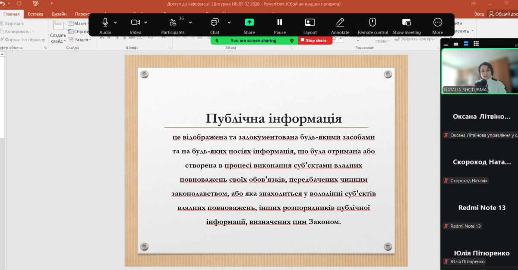Open the Zoom Participants panel
The height and width of the screenshot is (270, 518).
pyautogui.click(x=173, y=22)
